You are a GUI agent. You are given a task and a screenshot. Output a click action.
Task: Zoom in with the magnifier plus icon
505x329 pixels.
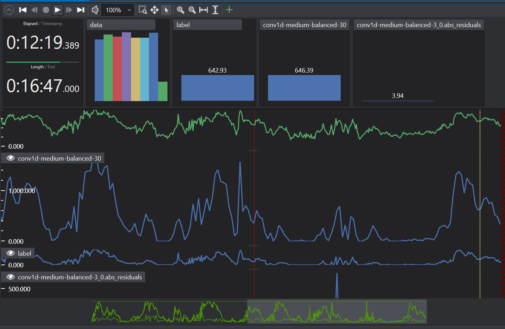pos(181,10)
